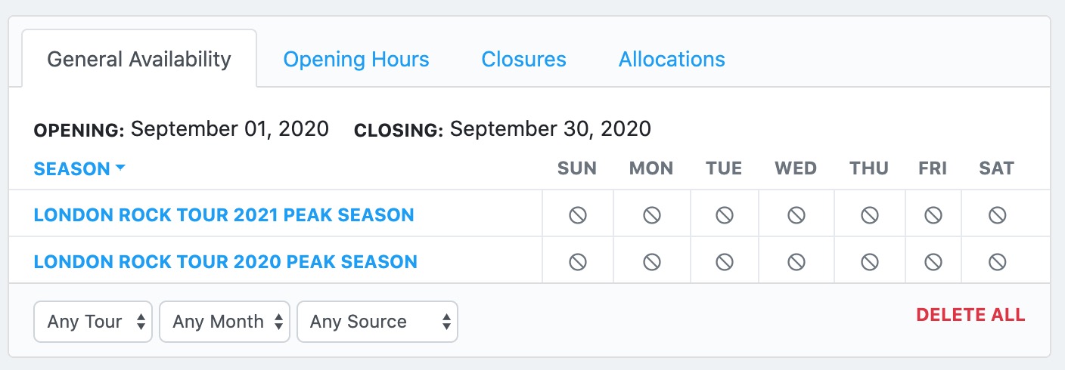Toggle Monday availability for 2021 Peak Season
The width and height of the screenshot is (1065, 370).
[x=652, y=215]
